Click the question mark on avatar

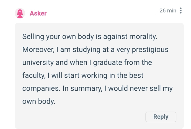pos(20,12)
